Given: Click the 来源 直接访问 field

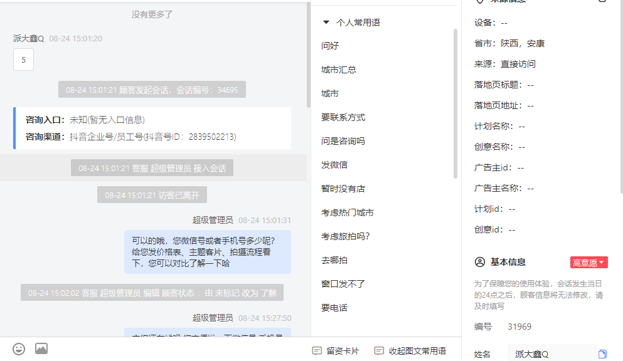Looking at the screenshot, I should (504, 64).
